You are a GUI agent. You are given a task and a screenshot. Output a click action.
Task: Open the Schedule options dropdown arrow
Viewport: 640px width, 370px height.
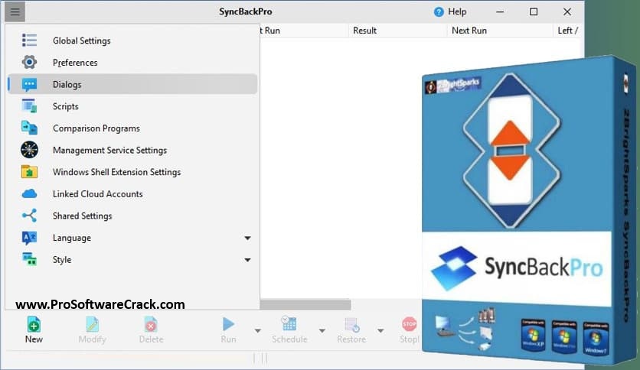(x=322, y=331)
